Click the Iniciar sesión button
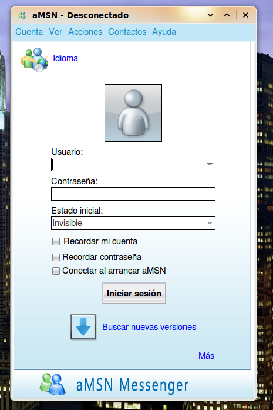273x410 pixels. (134, 293)
